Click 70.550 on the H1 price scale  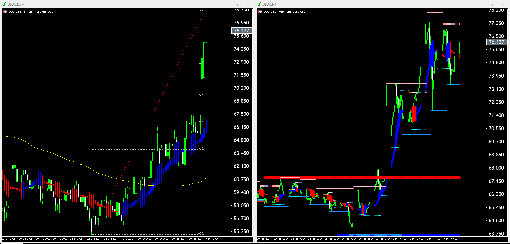(x=496, y=128)
